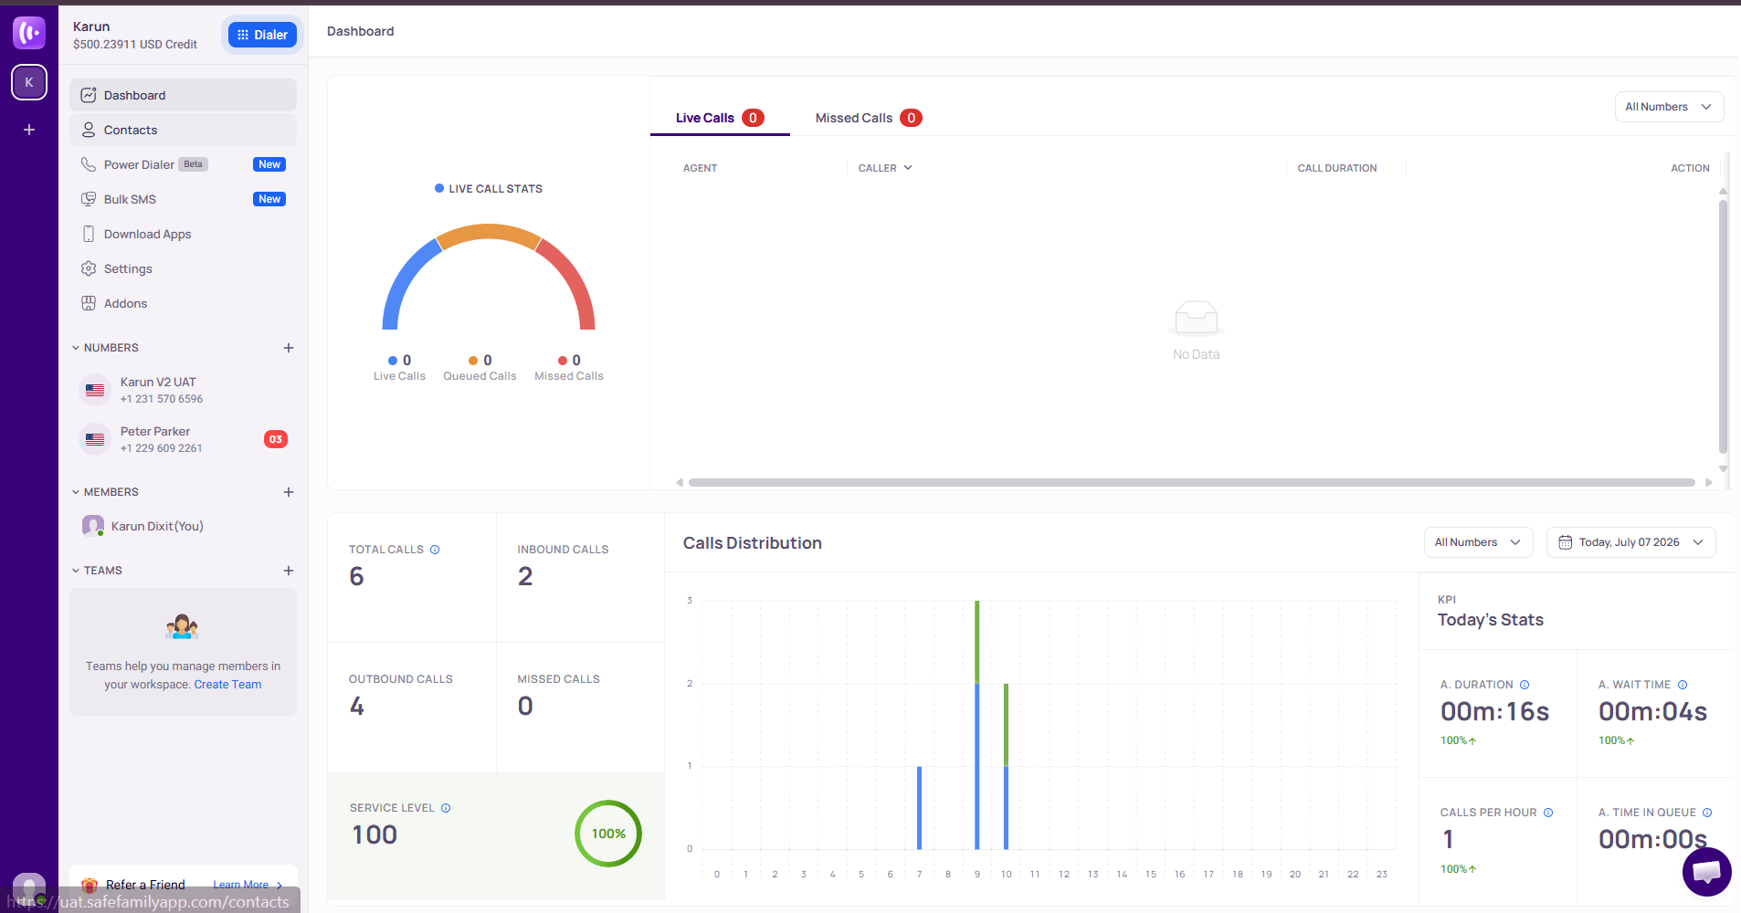Click the Bulk SMS icon
Image resolution: width=1741 pixels, height=913 pixels.
click(89, 199)
